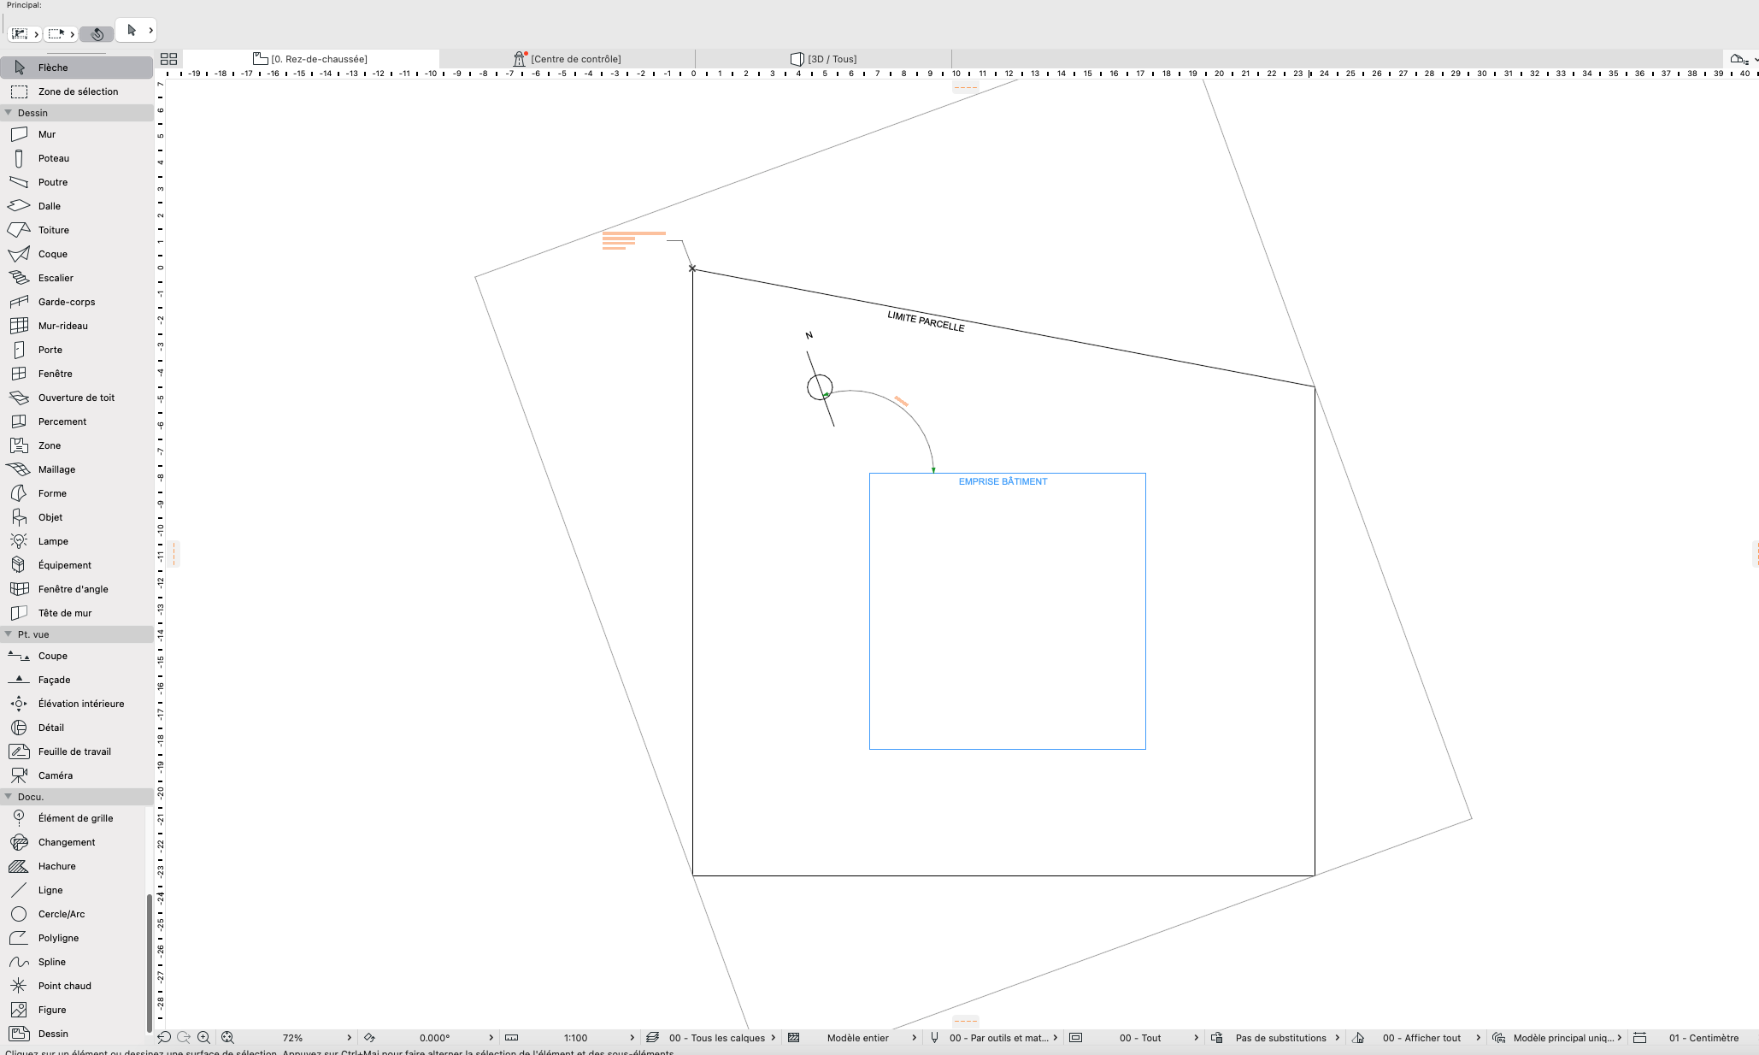Select the Percement opening tool
The height and width of the screenshot is (1055, 1759).
(x=77, y=421)
